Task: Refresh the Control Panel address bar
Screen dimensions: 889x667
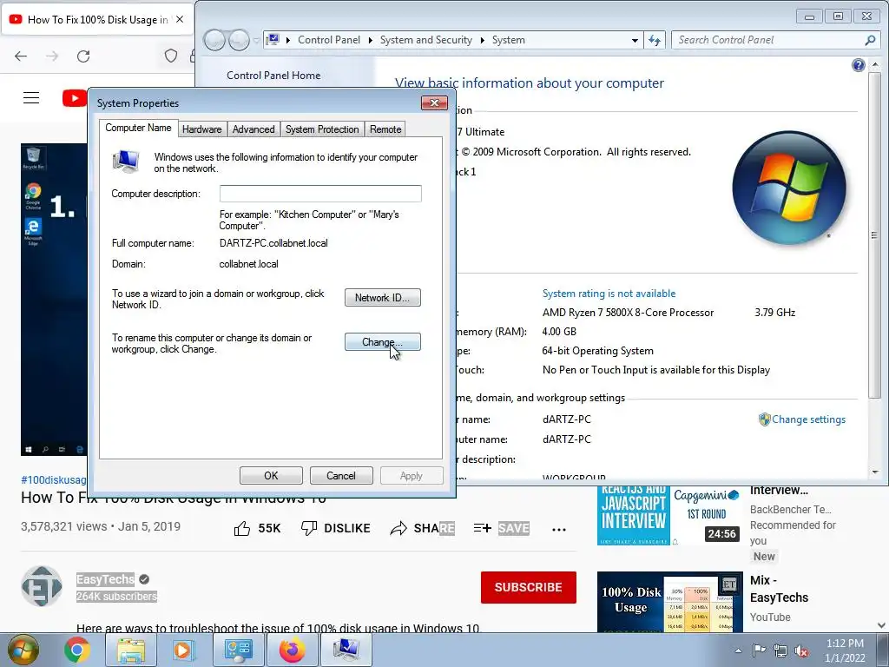Action: click(655, 40)
